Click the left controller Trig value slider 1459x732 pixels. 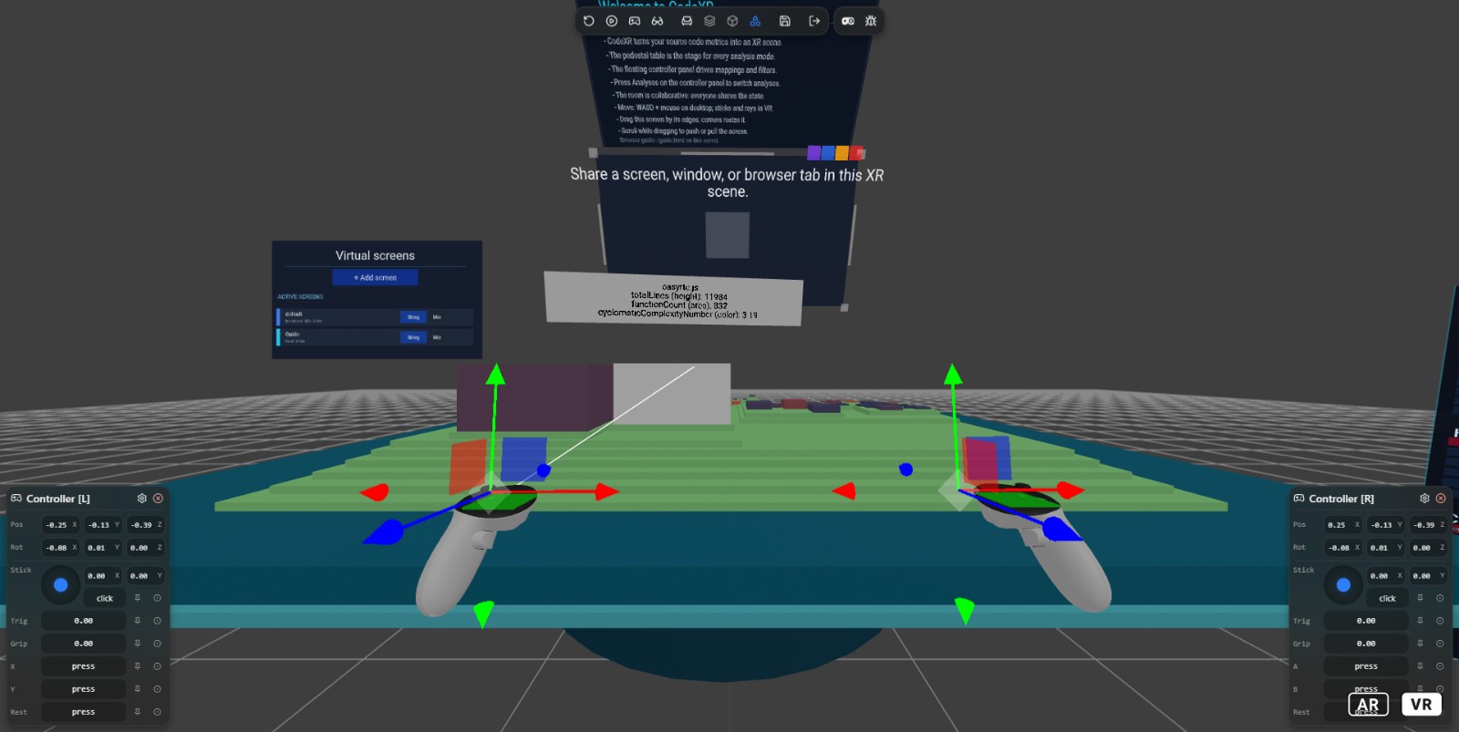pyautogui.click(x=83, y=621)
